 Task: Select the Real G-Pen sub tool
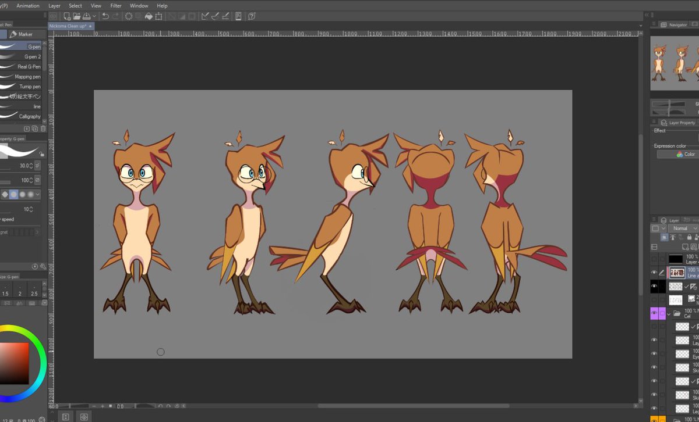(21, 66)
